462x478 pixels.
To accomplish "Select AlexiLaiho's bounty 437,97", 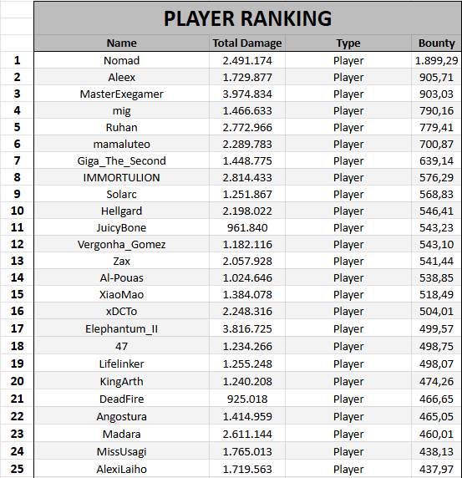I will click(x=436, y=469).
